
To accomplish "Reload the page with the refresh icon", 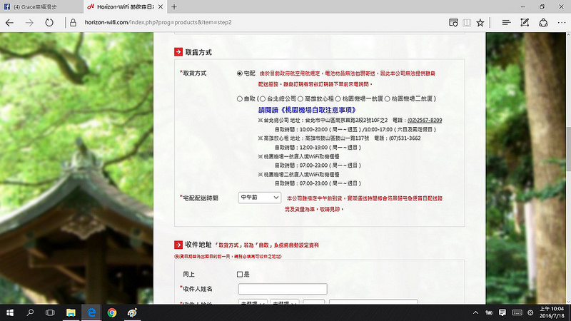I will 49,23.
